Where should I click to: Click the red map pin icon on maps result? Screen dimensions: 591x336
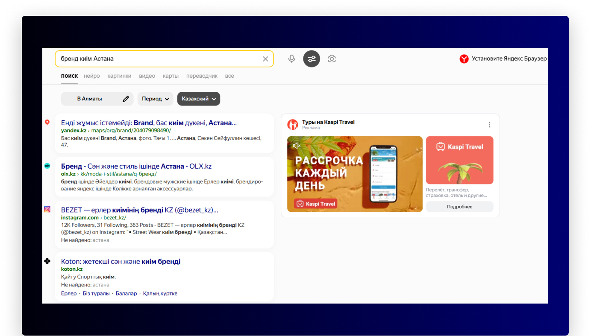[x=47, y=122]
